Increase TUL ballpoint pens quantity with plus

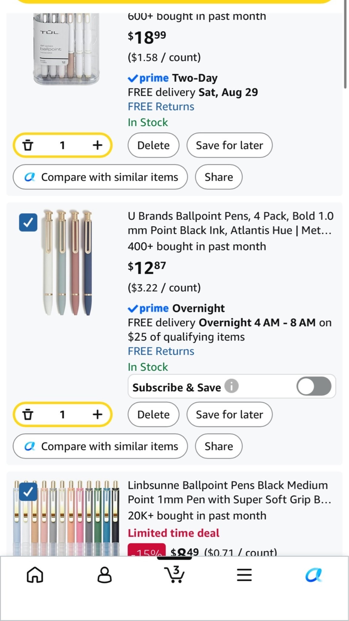coord(97,145)
